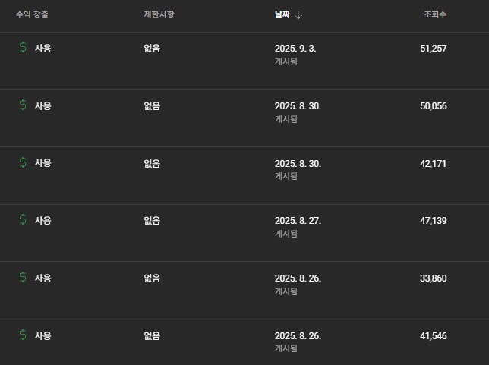Viewport: 489px width, 365px height.
Task: Click the 수익 창출 column header
Action: pyautogui.click(x=33, y=14)
